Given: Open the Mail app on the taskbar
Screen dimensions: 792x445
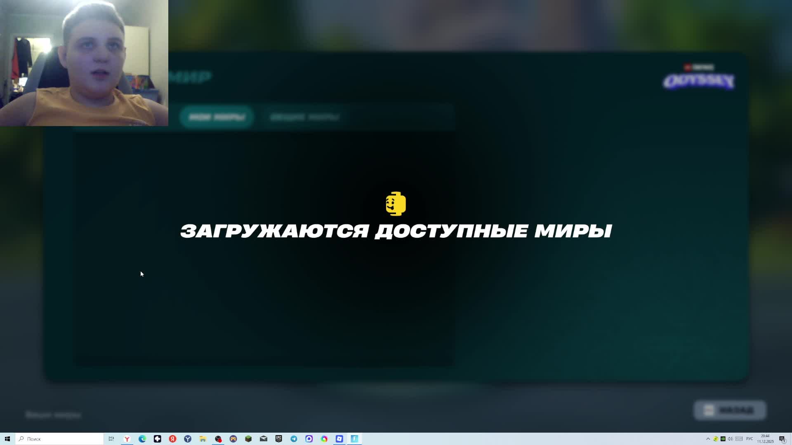Looking at the screenshot, I should (264, 439).
